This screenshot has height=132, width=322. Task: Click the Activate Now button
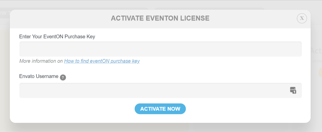[160, 109]
